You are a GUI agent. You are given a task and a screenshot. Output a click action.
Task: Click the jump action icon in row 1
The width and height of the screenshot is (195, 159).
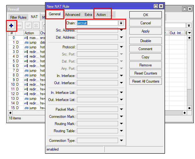(27, 42)
